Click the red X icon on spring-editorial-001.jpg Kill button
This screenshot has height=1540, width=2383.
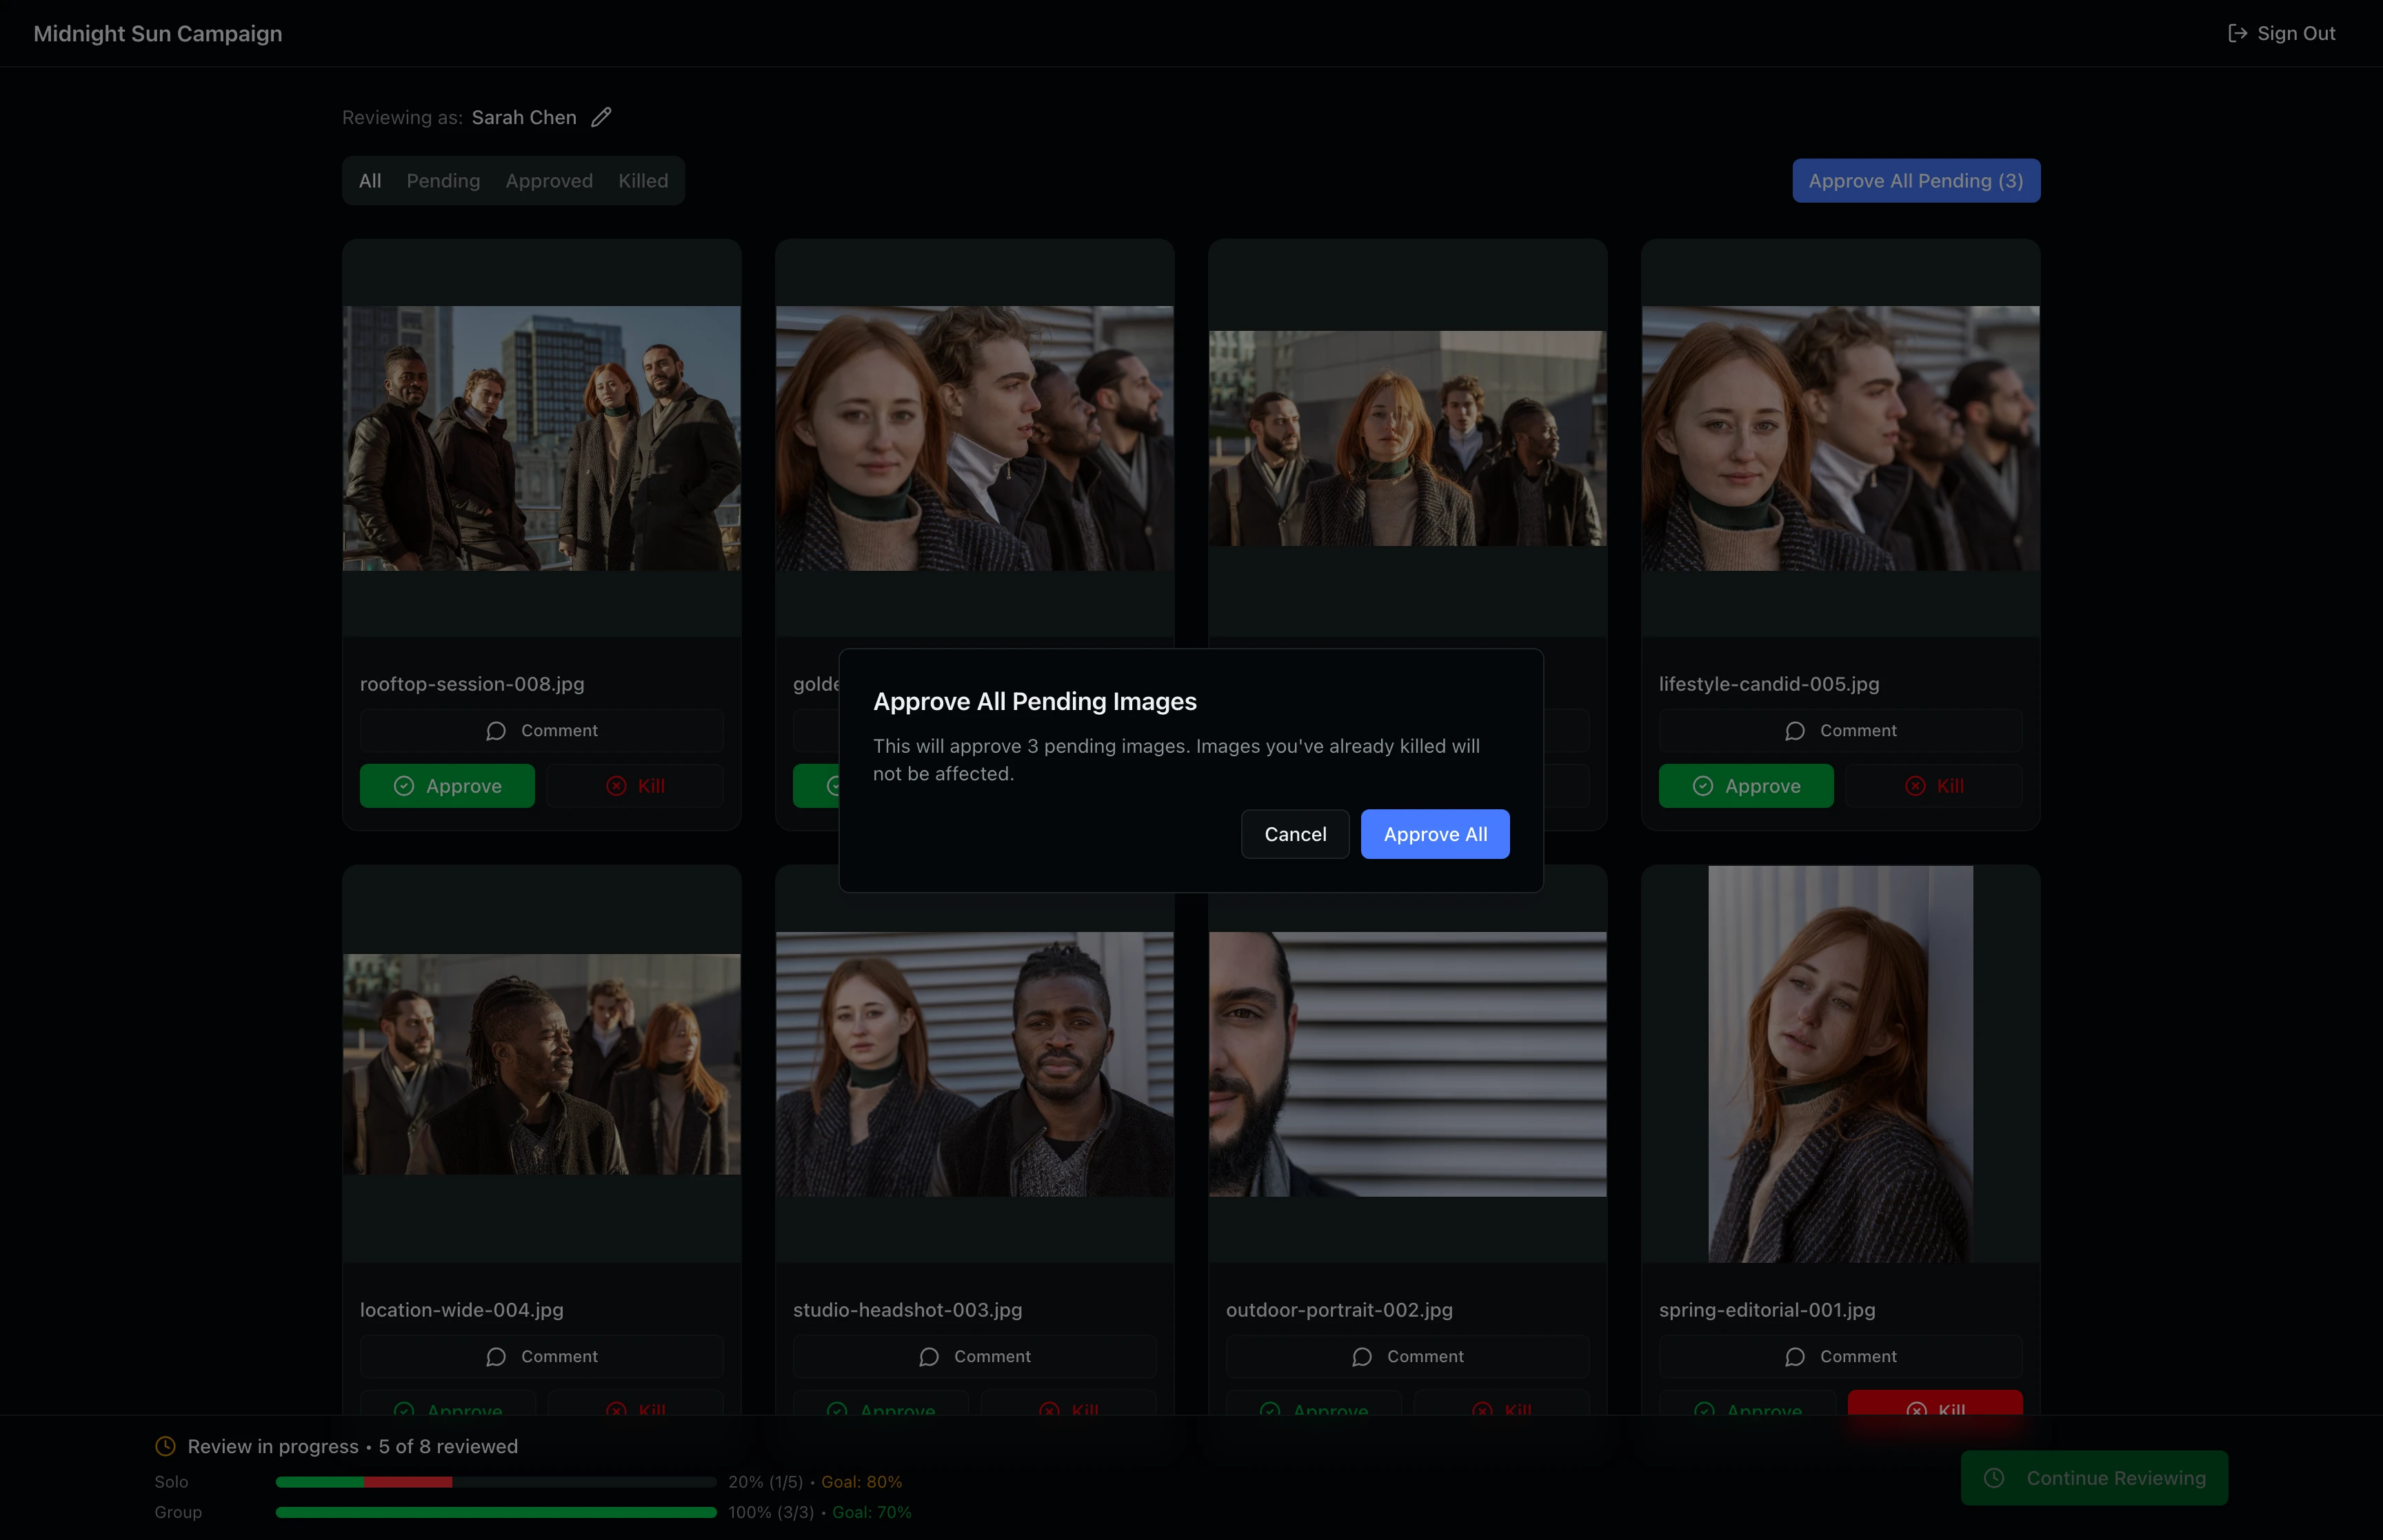pyautogui.click(x=1916, y=1410)
